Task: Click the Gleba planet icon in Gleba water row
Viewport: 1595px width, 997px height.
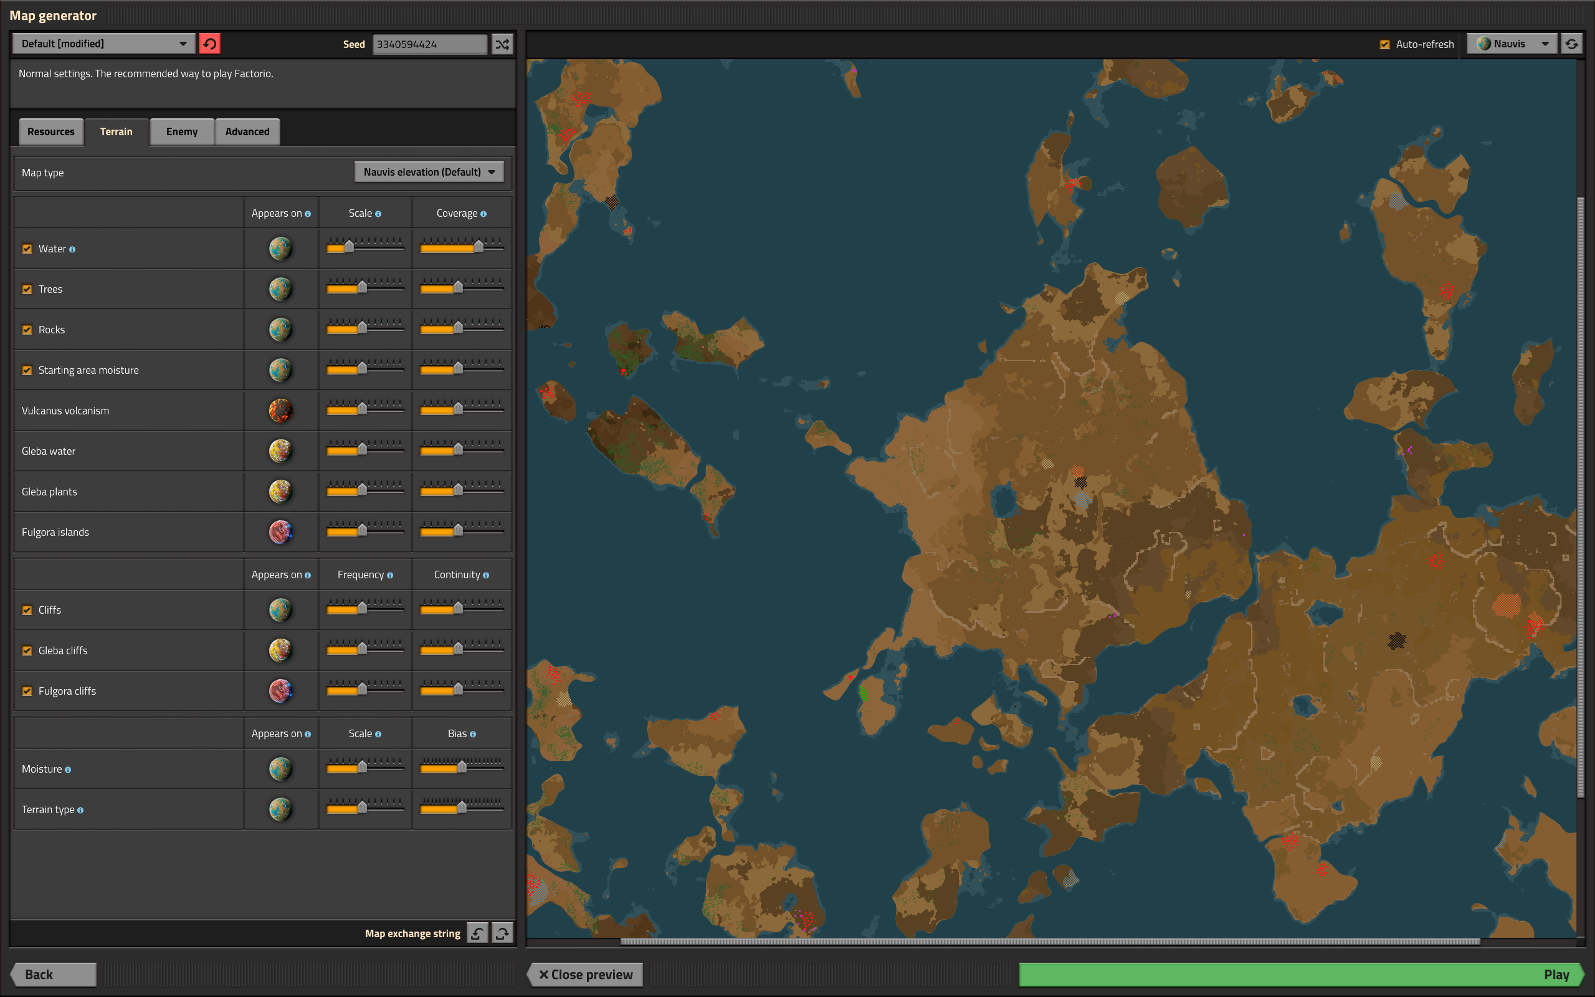Action: (x=280, y=451)
